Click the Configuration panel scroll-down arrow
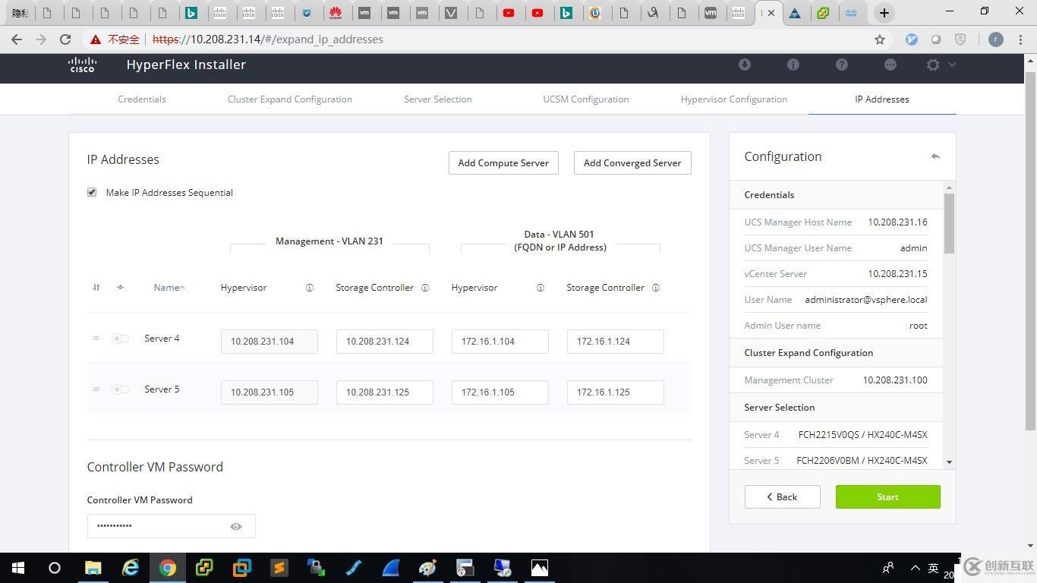 coord(949,462)
